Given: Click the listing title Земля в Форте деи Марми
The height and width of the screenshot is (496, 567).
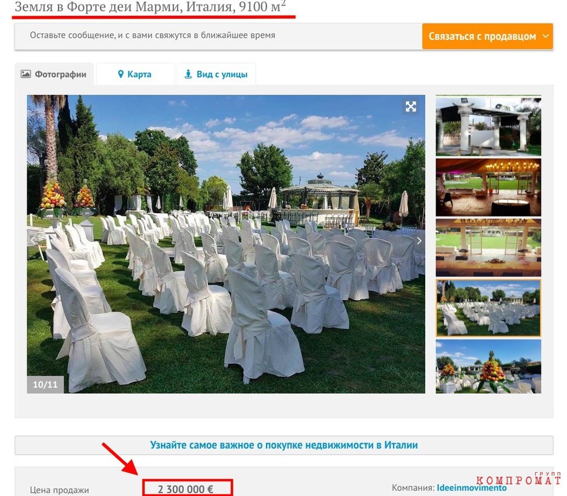Looking at the screenshot, I should point(150,6).
